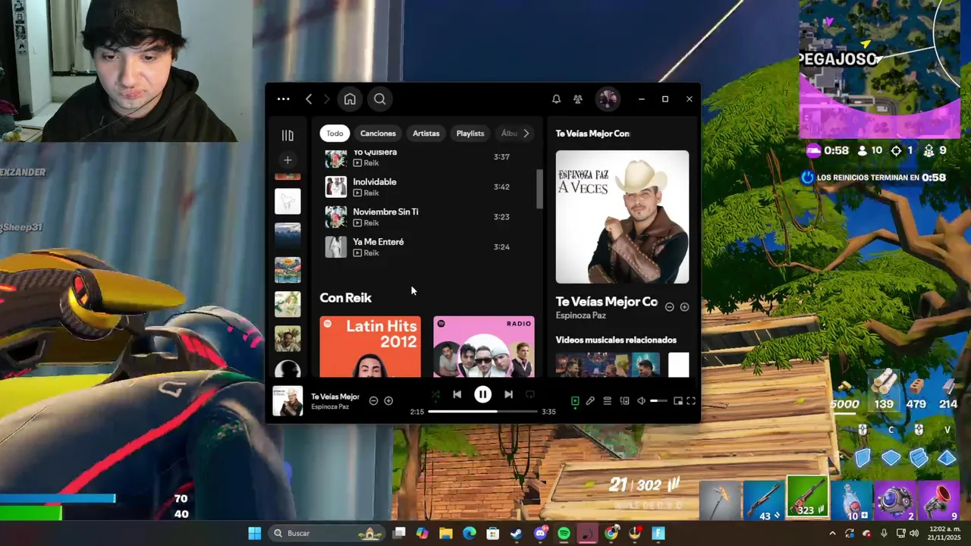971x546 pixels.
Task: Click the Te Veías Mejor title in player bar
Action: point(335,397)
